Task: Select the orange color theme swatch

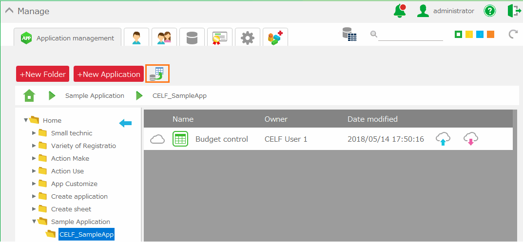Action: [490, 34]
